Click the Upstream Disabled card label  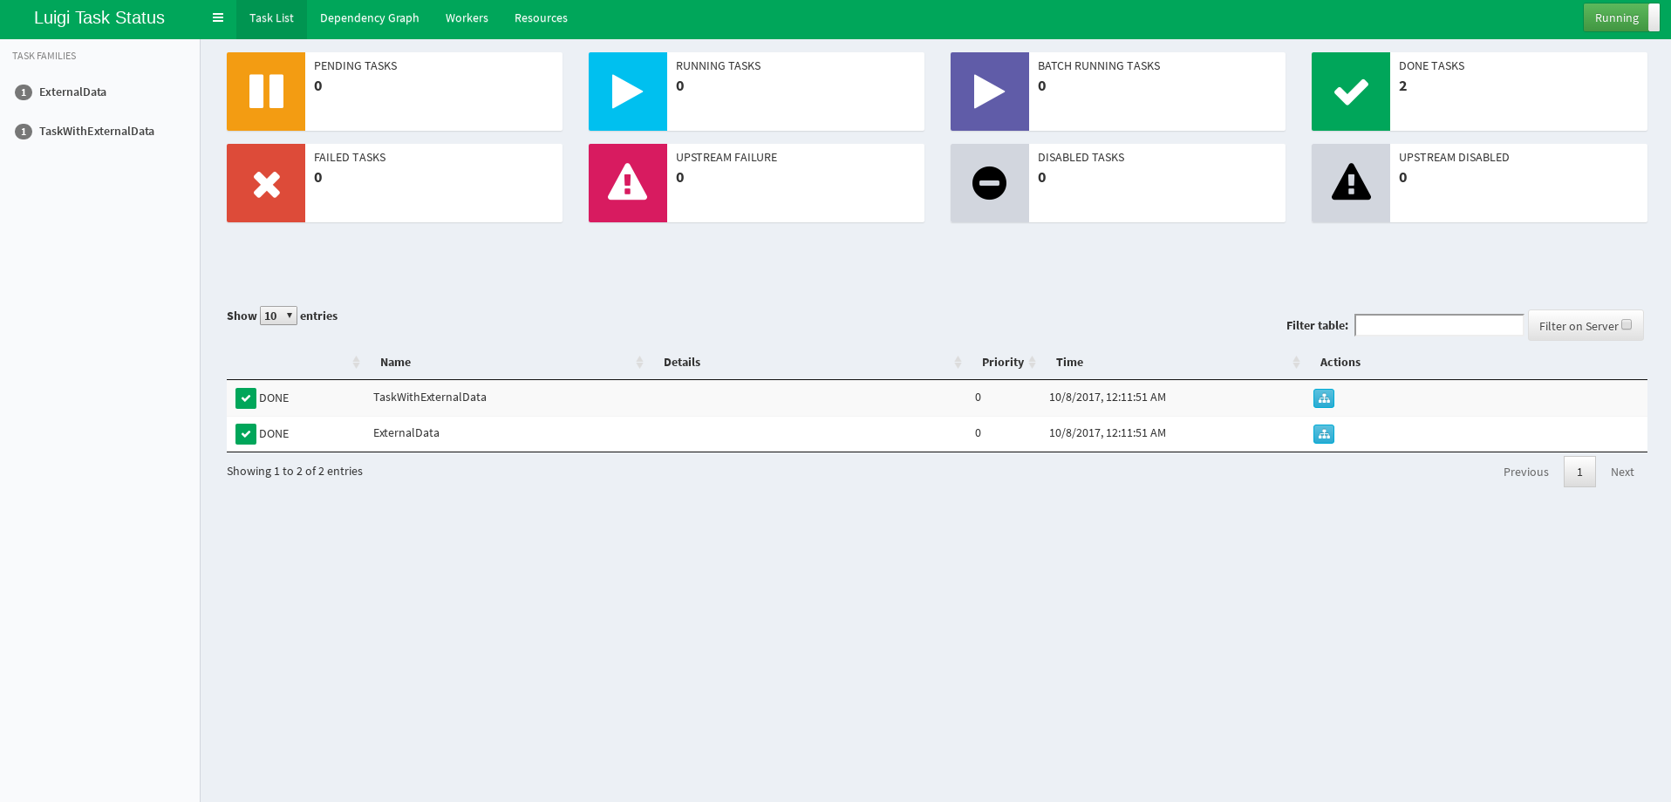click(x=1454, y=158)
